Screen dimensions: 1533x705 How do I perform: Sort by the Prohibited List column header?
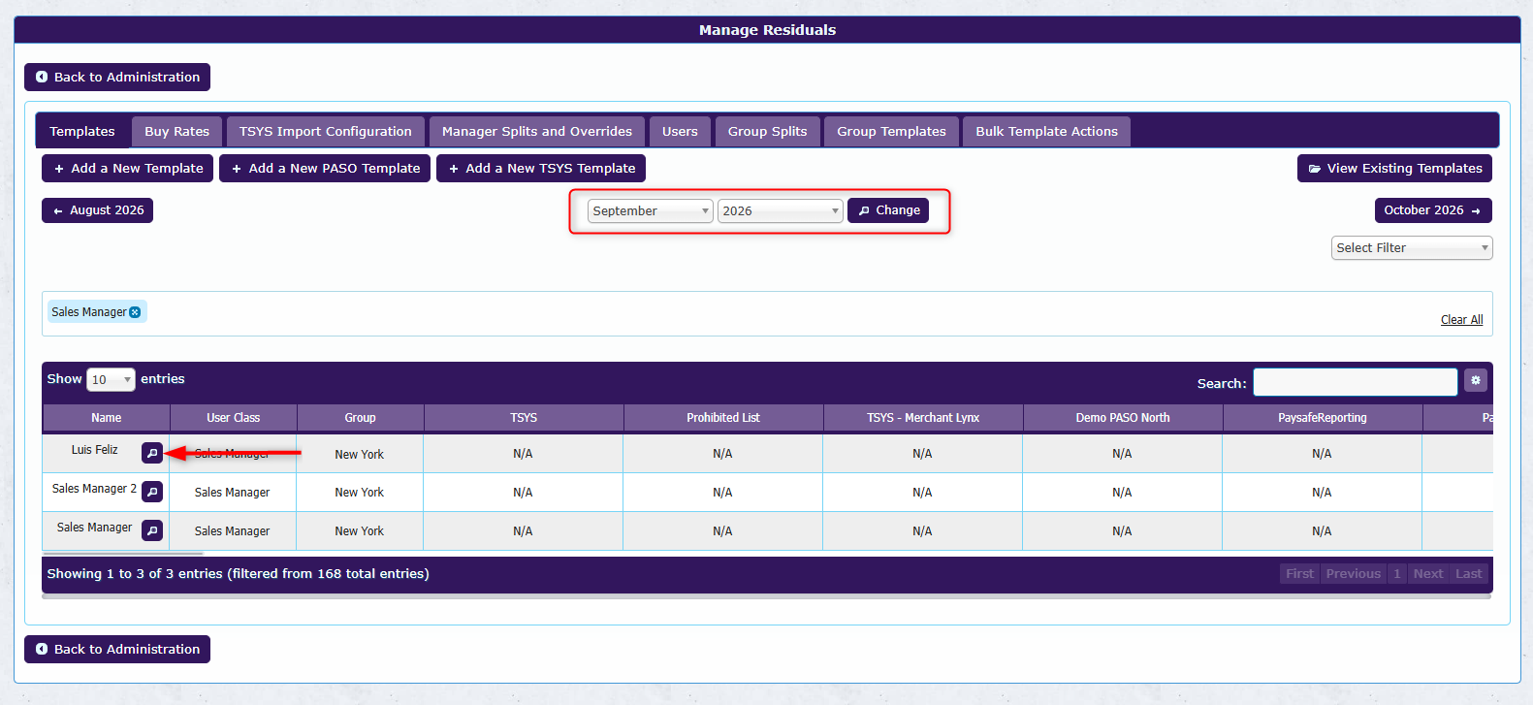click(x=723, y=418)
